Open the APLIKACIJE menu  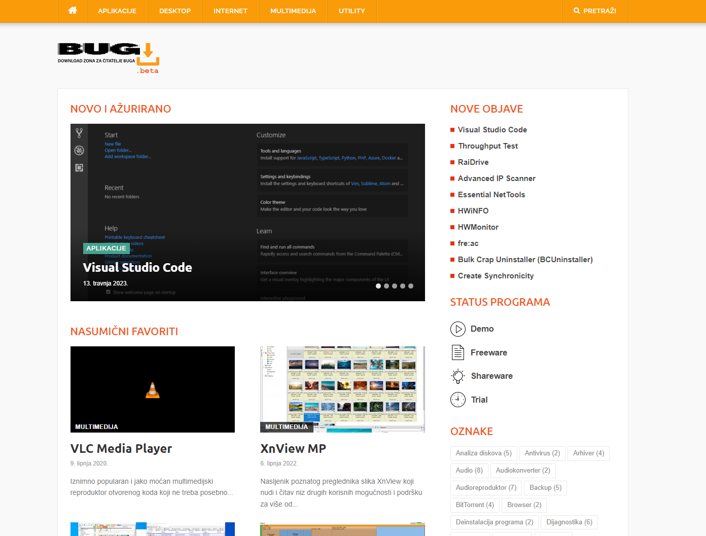117,11
